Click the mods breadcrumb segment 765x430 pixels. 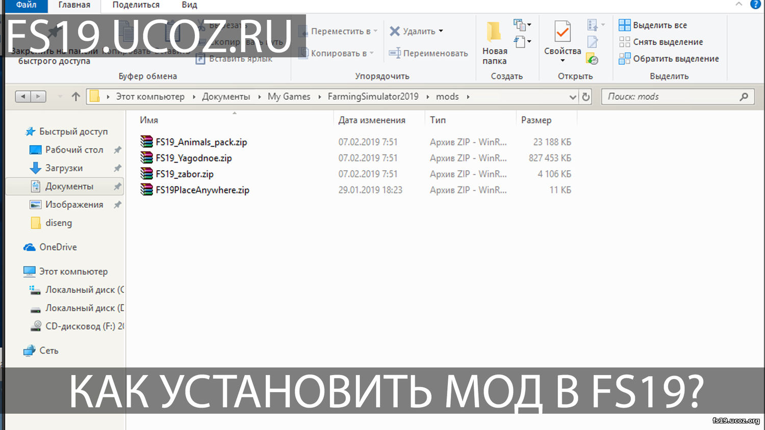pyautogui.click(x=447, y=96)
